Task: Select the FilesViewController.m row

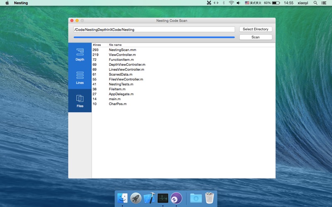Action: coord(183,79)
